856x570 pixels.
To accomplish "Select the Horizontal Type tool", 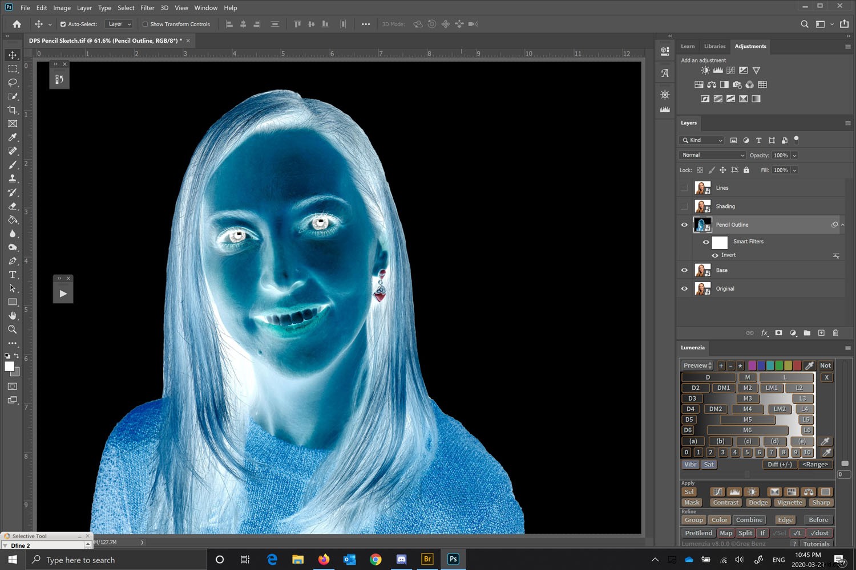I will tap(12, 274).
